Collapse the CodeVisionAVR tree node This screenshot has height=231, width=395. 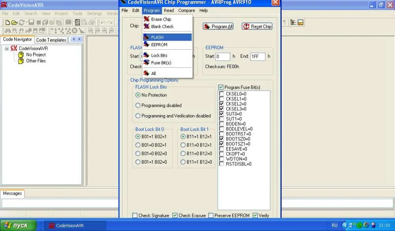(x=7, y=48)
